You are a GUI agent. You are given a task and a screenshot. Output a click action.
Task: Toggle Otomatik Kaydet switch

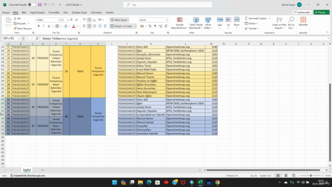(32, 5)
